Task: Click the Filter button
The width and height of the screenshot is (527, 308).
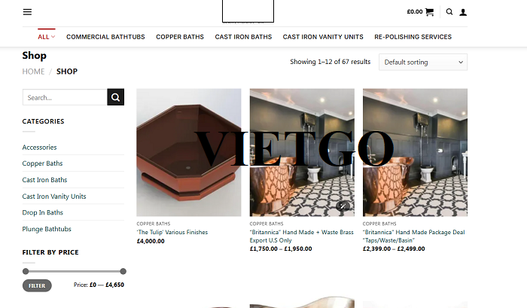Action: [37, 285]
